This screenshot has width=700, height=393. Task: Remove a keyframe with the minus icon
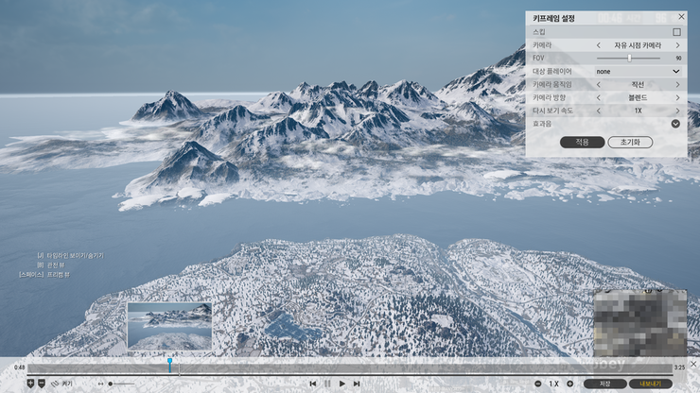click(42, 384)
